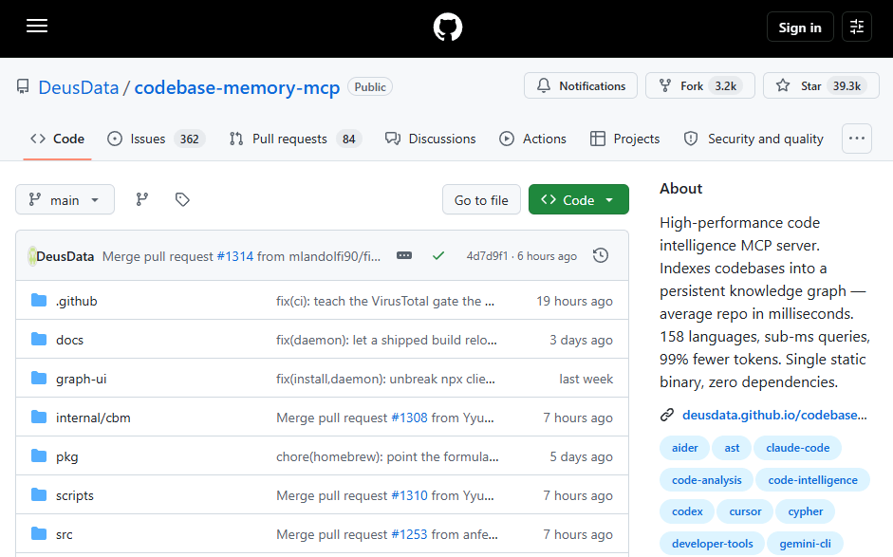Select the developer-tools topic tag
The image size is (893, 557).
coord(712,544)
